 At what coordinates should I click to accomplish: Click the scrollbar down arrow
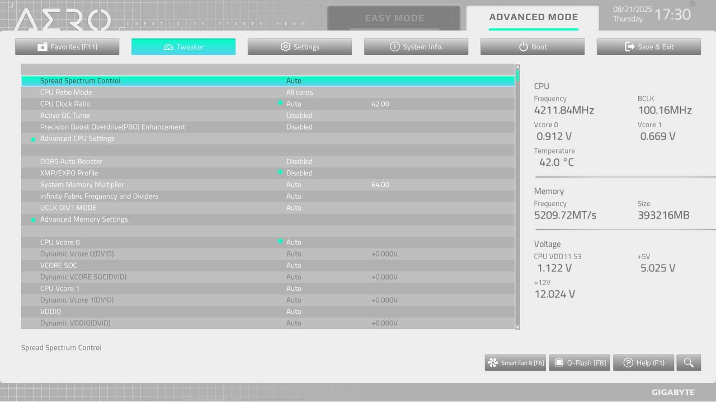(x=516, y=327)
